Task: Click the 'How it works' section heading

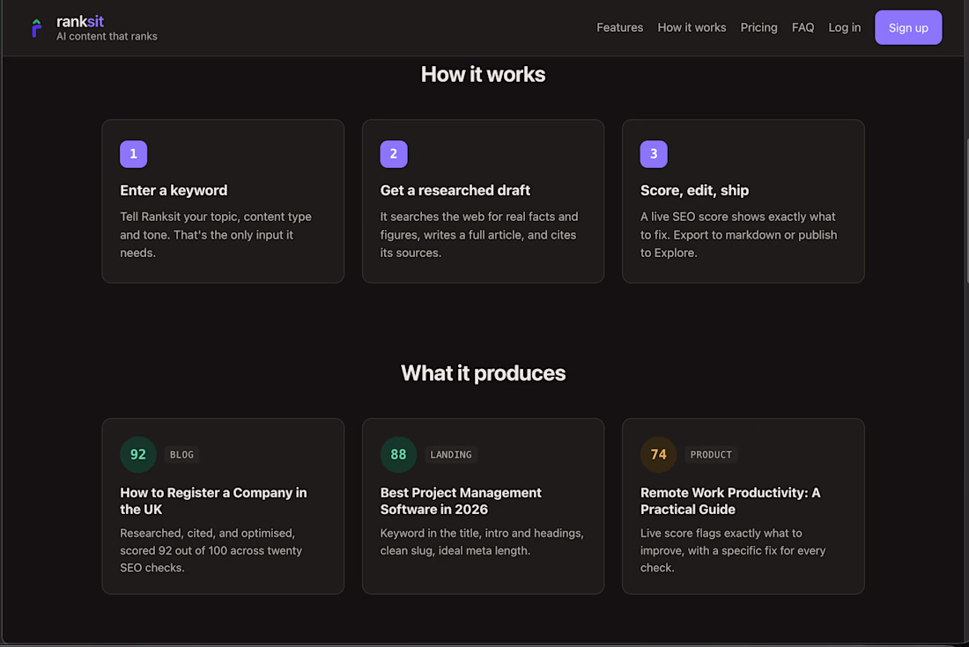Action: [x=484, y=74]
